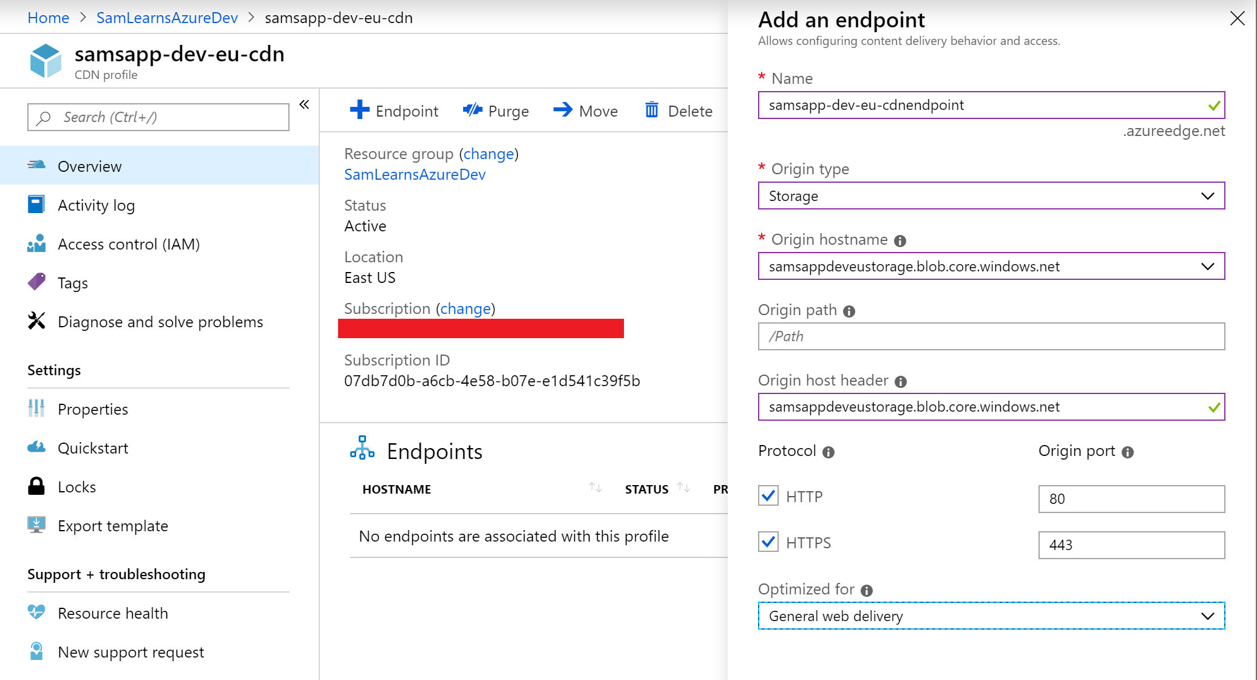
Task: Open Activity log menu item
Action: click(x=96, y=205)
